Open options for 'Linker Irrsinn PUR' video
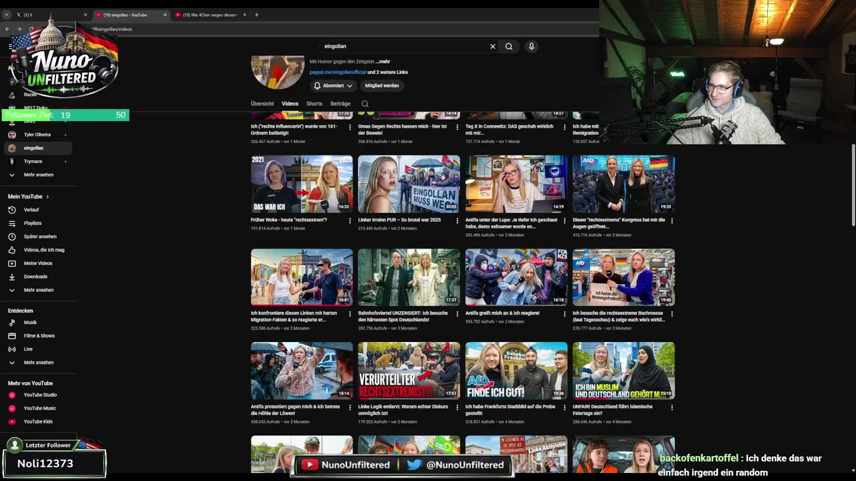This screenshot has height=481, width=856. 457,220
